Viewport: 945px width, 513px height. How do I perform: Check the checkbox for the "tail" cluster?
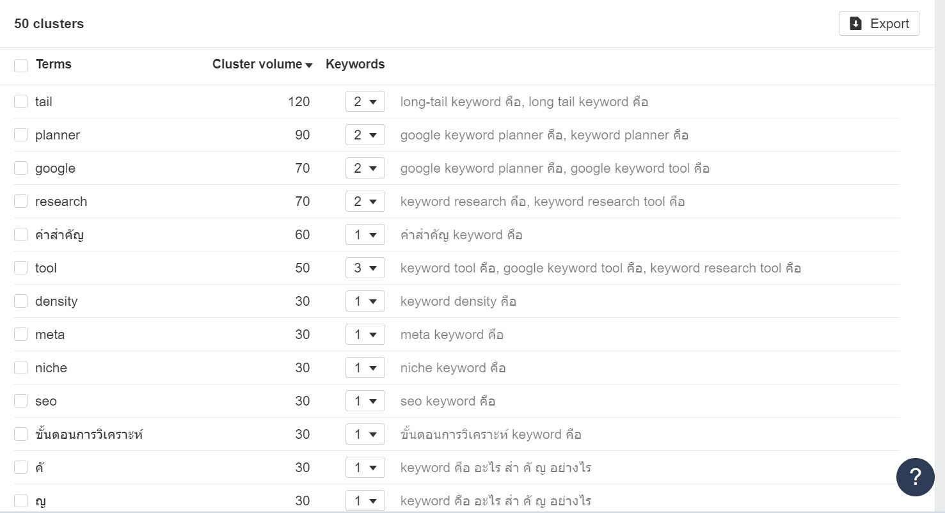[20, 101]
